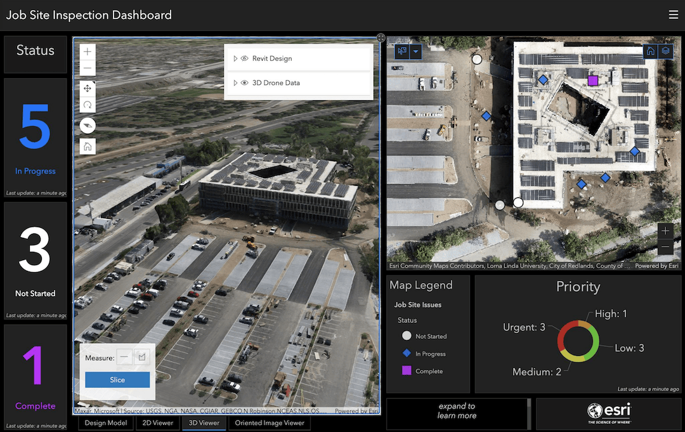Open the layers icon on the 2D map
The width and height of the screenshot is (685, 432).
point(665,51)
